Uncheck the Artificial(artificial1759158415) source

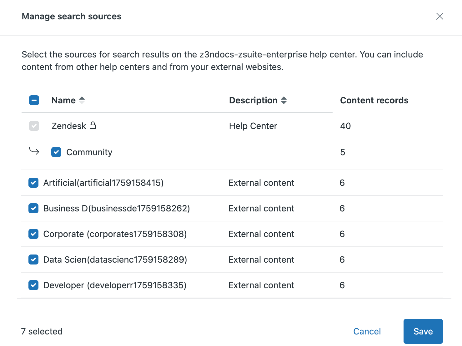[x=33, y=183]
